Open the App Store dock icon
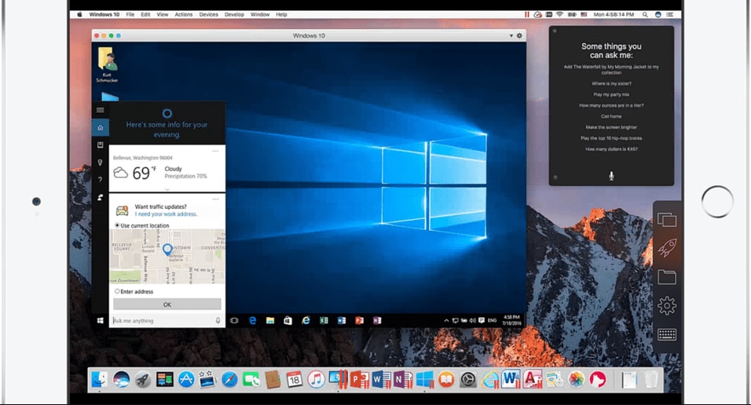This screenshot has height=405, width=751. point(186,380)
